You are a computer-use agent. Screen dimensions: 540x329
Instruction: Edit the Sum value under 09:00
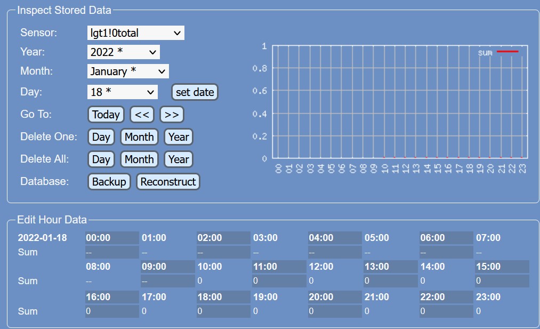click(168, 281)
